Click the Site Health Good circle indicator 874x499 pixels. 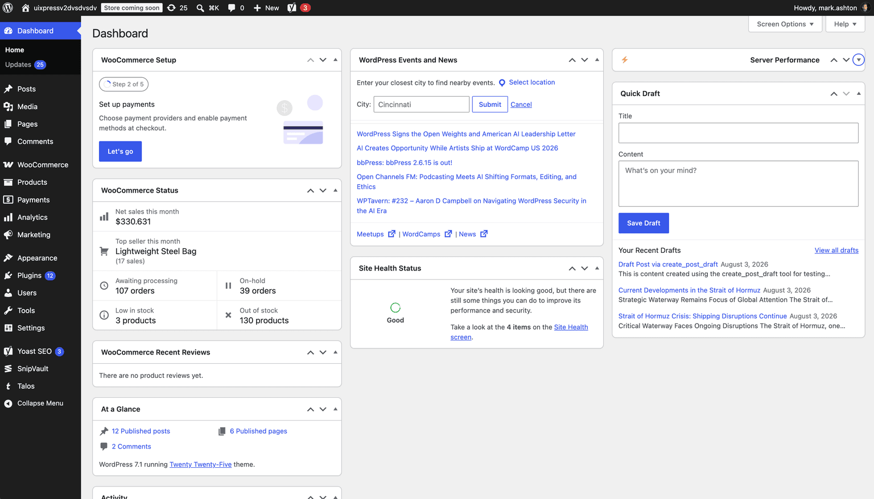tap(395, 307)
